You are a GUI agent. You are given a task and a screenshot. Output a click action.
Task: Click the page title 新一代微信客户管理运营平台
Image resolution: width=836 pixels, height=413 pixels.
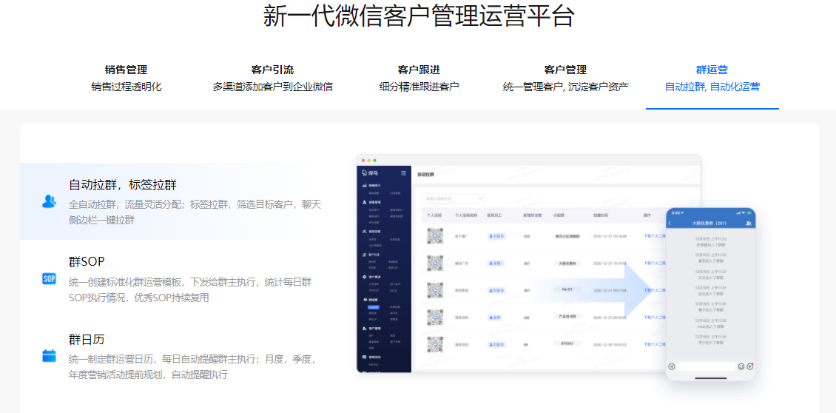[x=418, y=16]
